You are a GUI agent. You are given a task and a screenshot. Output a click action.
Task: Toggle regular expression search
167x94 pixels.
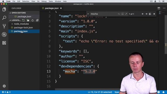126,14
